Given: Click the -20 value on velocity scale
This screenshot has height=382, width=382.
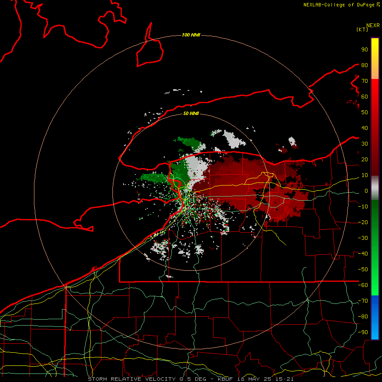Looking at the screenshot, I should (x=363, y=222).
